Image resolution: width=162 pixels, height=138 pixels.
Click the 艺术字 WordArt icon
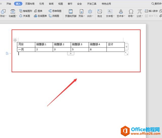tap(121, 11)
